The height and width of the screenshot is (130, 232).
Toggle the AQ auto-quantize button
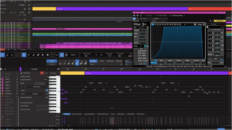pyautogui.click(x=101, y=55)
